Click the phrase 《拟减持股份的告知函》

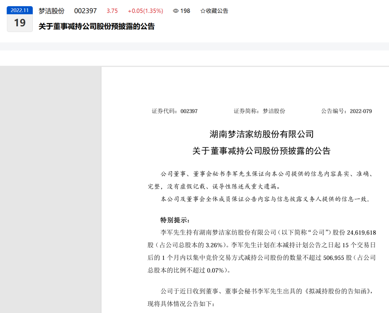pyautogui.click(x=337, y=291)
